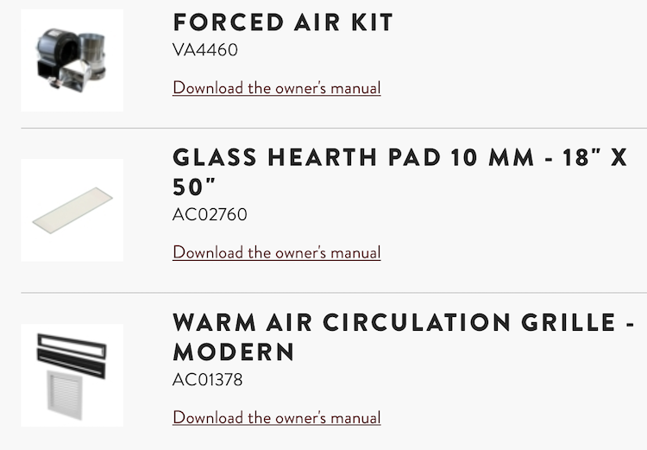This screenshot has height=450, width=647.
Task: Open the Forced Air Kit product thumbnail
Action: pos(72,60)
